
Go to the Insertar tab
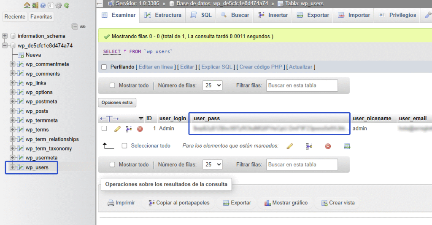[273, 15]
